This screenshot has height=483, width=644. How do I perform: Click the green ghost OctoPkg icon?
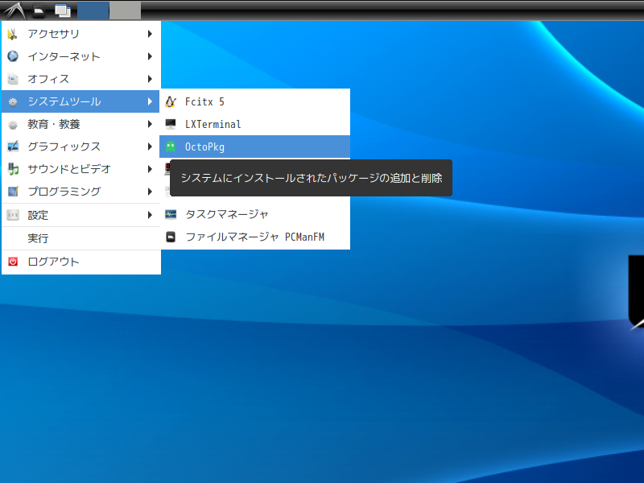click(171, 147)
